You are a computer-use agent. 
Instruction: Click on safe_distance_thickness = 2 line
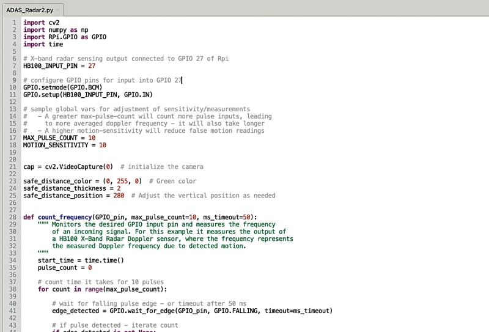tap(72, 188)
